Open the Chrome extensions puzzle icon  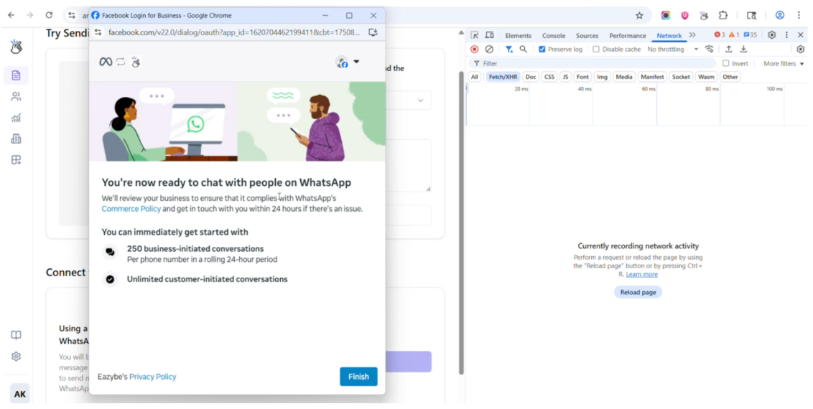[723, 16]
